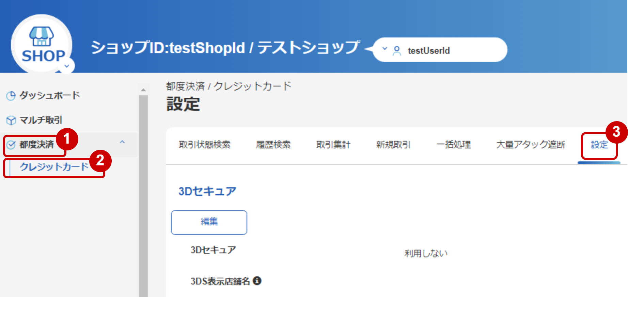Switch to the 取引状態検索 tab
This screenshot has height=326, width=628.
205,145
